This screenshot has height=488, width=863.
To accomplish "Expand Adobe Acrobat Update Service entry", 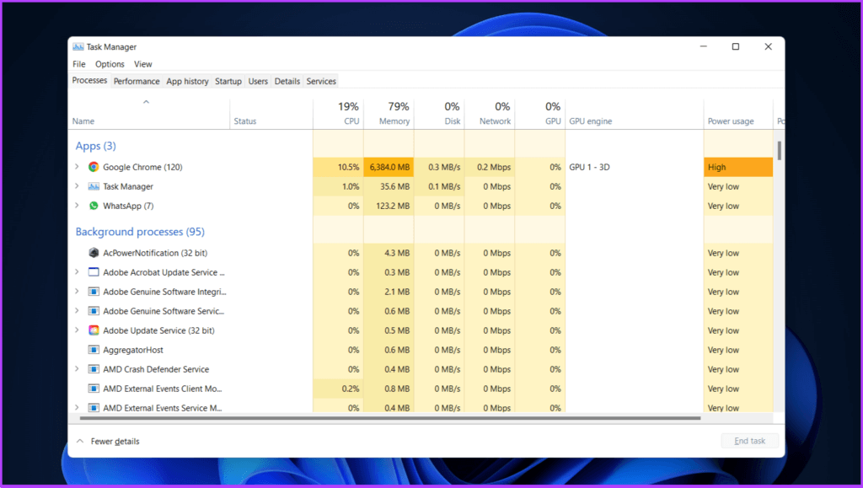I will tap(77, 271).
